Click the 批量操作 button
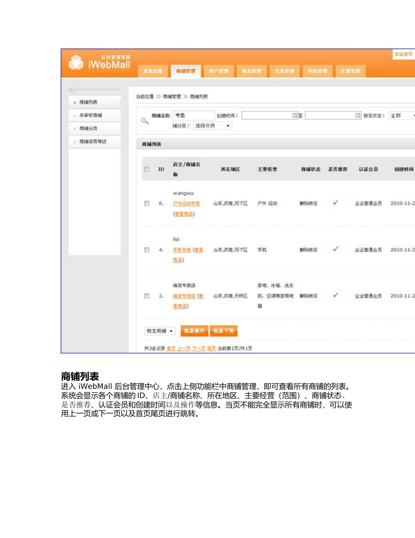The image size is (415, 538). click(x=194, y=331)
